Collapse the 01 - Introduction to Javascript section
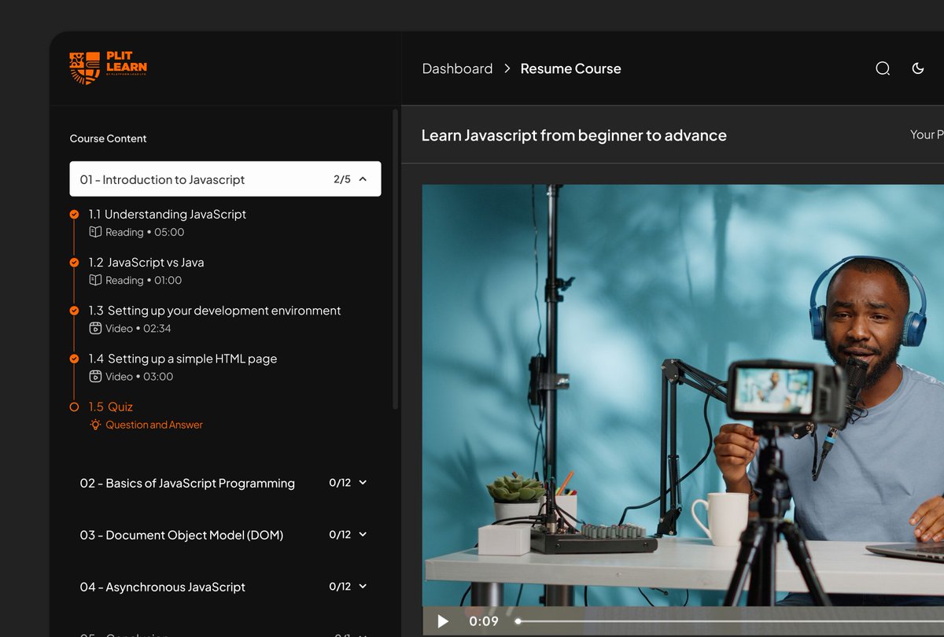Viewport: 944px width, 637px height. pyautogui.click(x=363, y=179)
